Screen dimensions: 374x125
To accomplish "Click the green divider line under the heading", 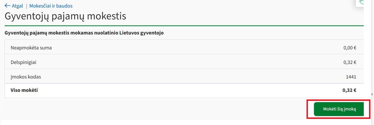I will [184, 26].
